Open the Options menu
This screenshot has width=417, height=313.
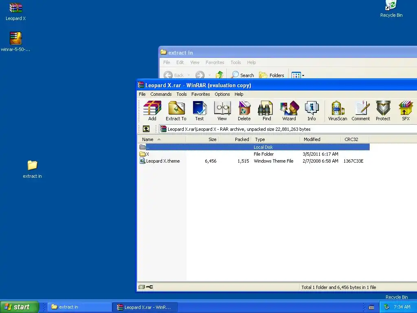(x=222, y=94)
